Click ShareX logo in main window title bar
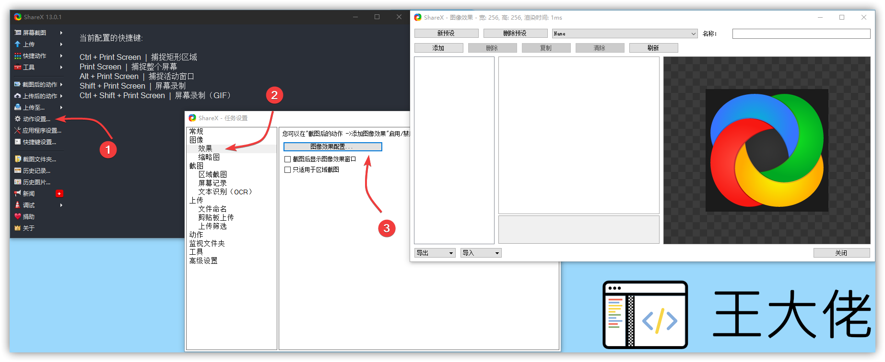This screenshot has width=885, height=362. (x=18, y=17)
